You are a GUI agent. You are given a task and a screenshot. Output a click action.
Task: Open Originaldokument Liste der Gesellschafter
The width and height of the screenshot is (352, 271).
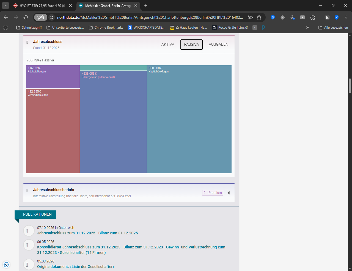[76, 267]
